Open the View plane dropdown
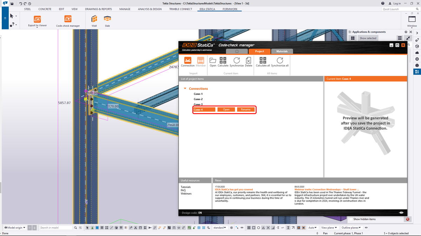The width and height of the screenshot is (421, 236). (x=329, y=228)
